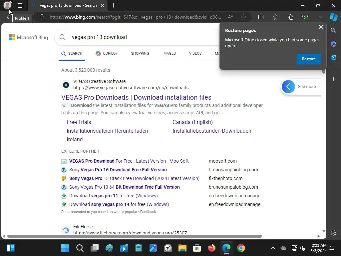Select the SEARCH tab

72,54
